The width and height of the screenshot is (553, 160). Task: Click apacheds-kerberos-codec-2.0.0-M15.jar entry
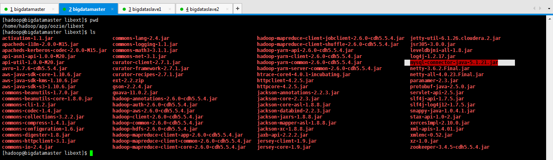(x=55, y=50)
